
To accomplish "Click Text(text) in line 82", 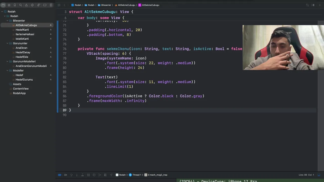I will (x=107, y=77).
